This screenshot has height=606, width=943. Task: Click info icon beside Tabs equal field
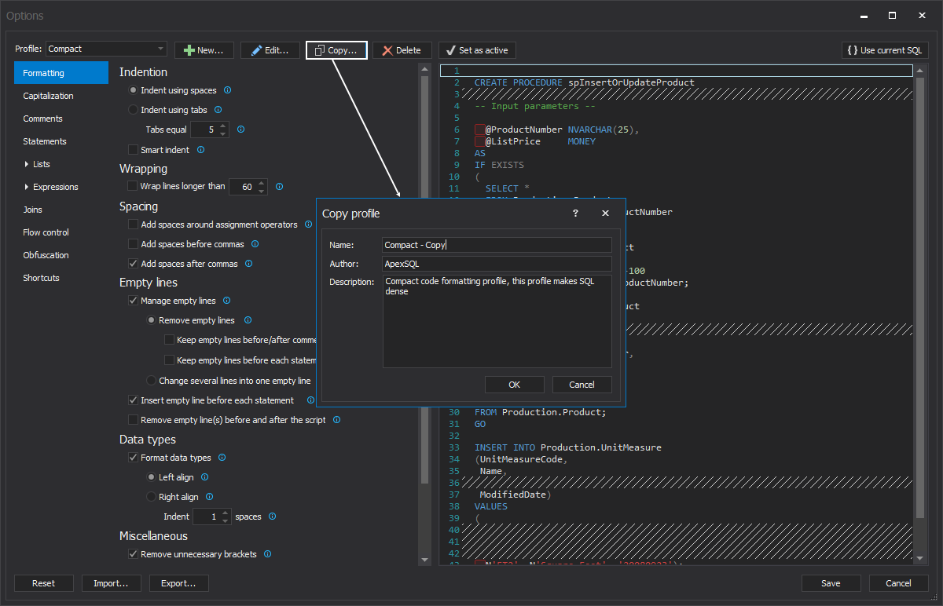[240, 130]
